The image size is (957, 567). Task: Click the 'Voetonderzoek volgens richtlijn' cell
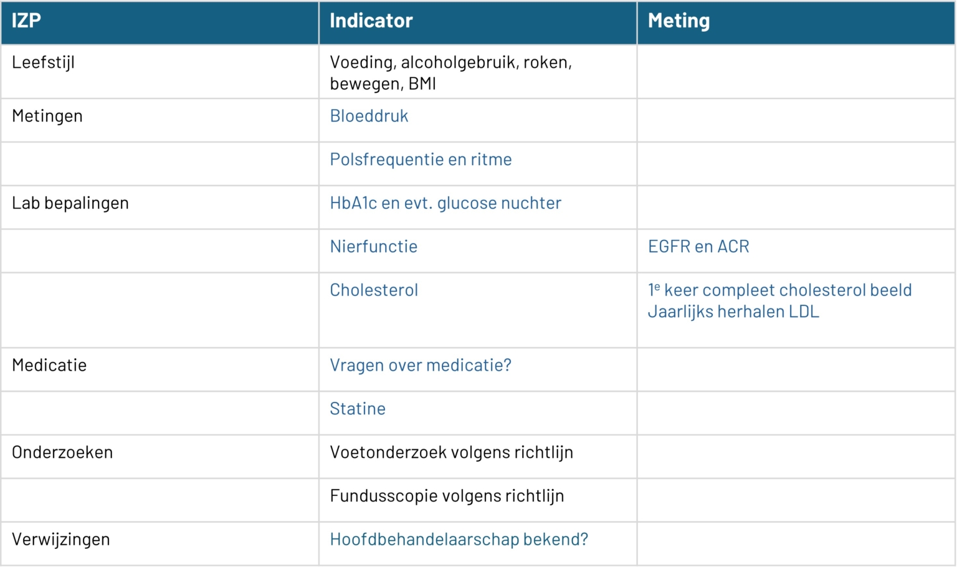click(x=451, y=452)
